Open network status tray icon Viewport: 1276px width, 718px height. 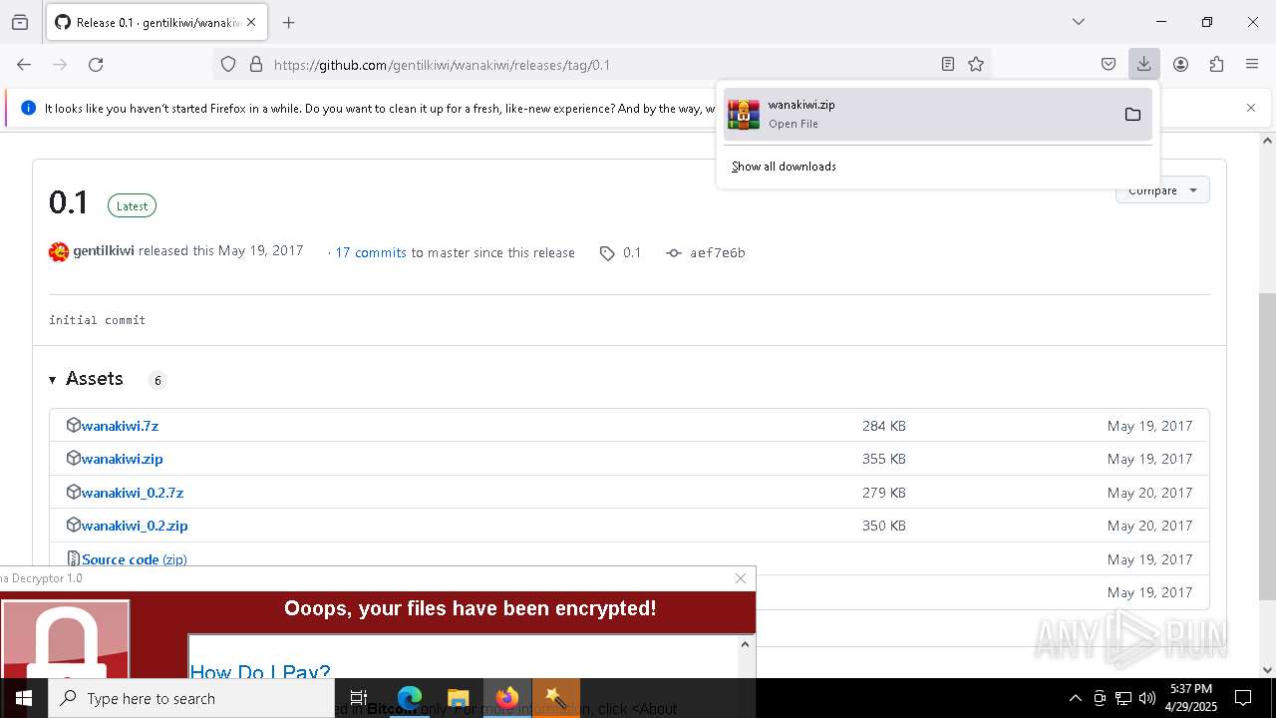click(x=1123, y=698)
